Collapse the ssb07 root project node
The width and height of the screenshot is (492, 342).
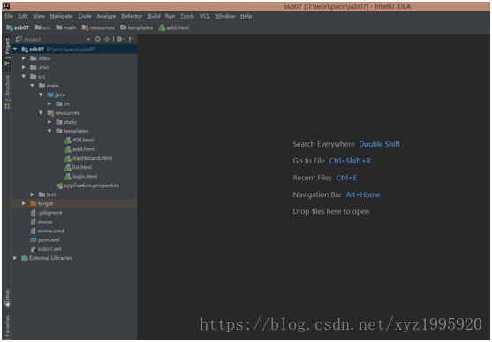click(x=15, y=49)
